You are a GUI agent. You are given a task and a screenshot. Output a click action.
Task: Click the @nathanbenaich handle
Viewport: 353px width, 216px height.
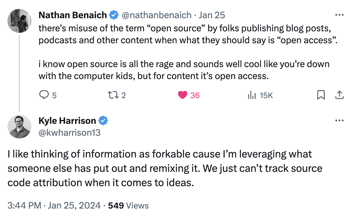tap(157, 15)
